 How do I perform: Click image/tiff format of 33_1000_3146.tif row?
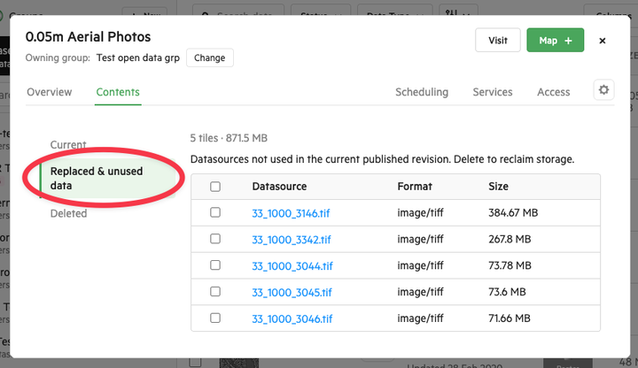(x=420, y=213)
